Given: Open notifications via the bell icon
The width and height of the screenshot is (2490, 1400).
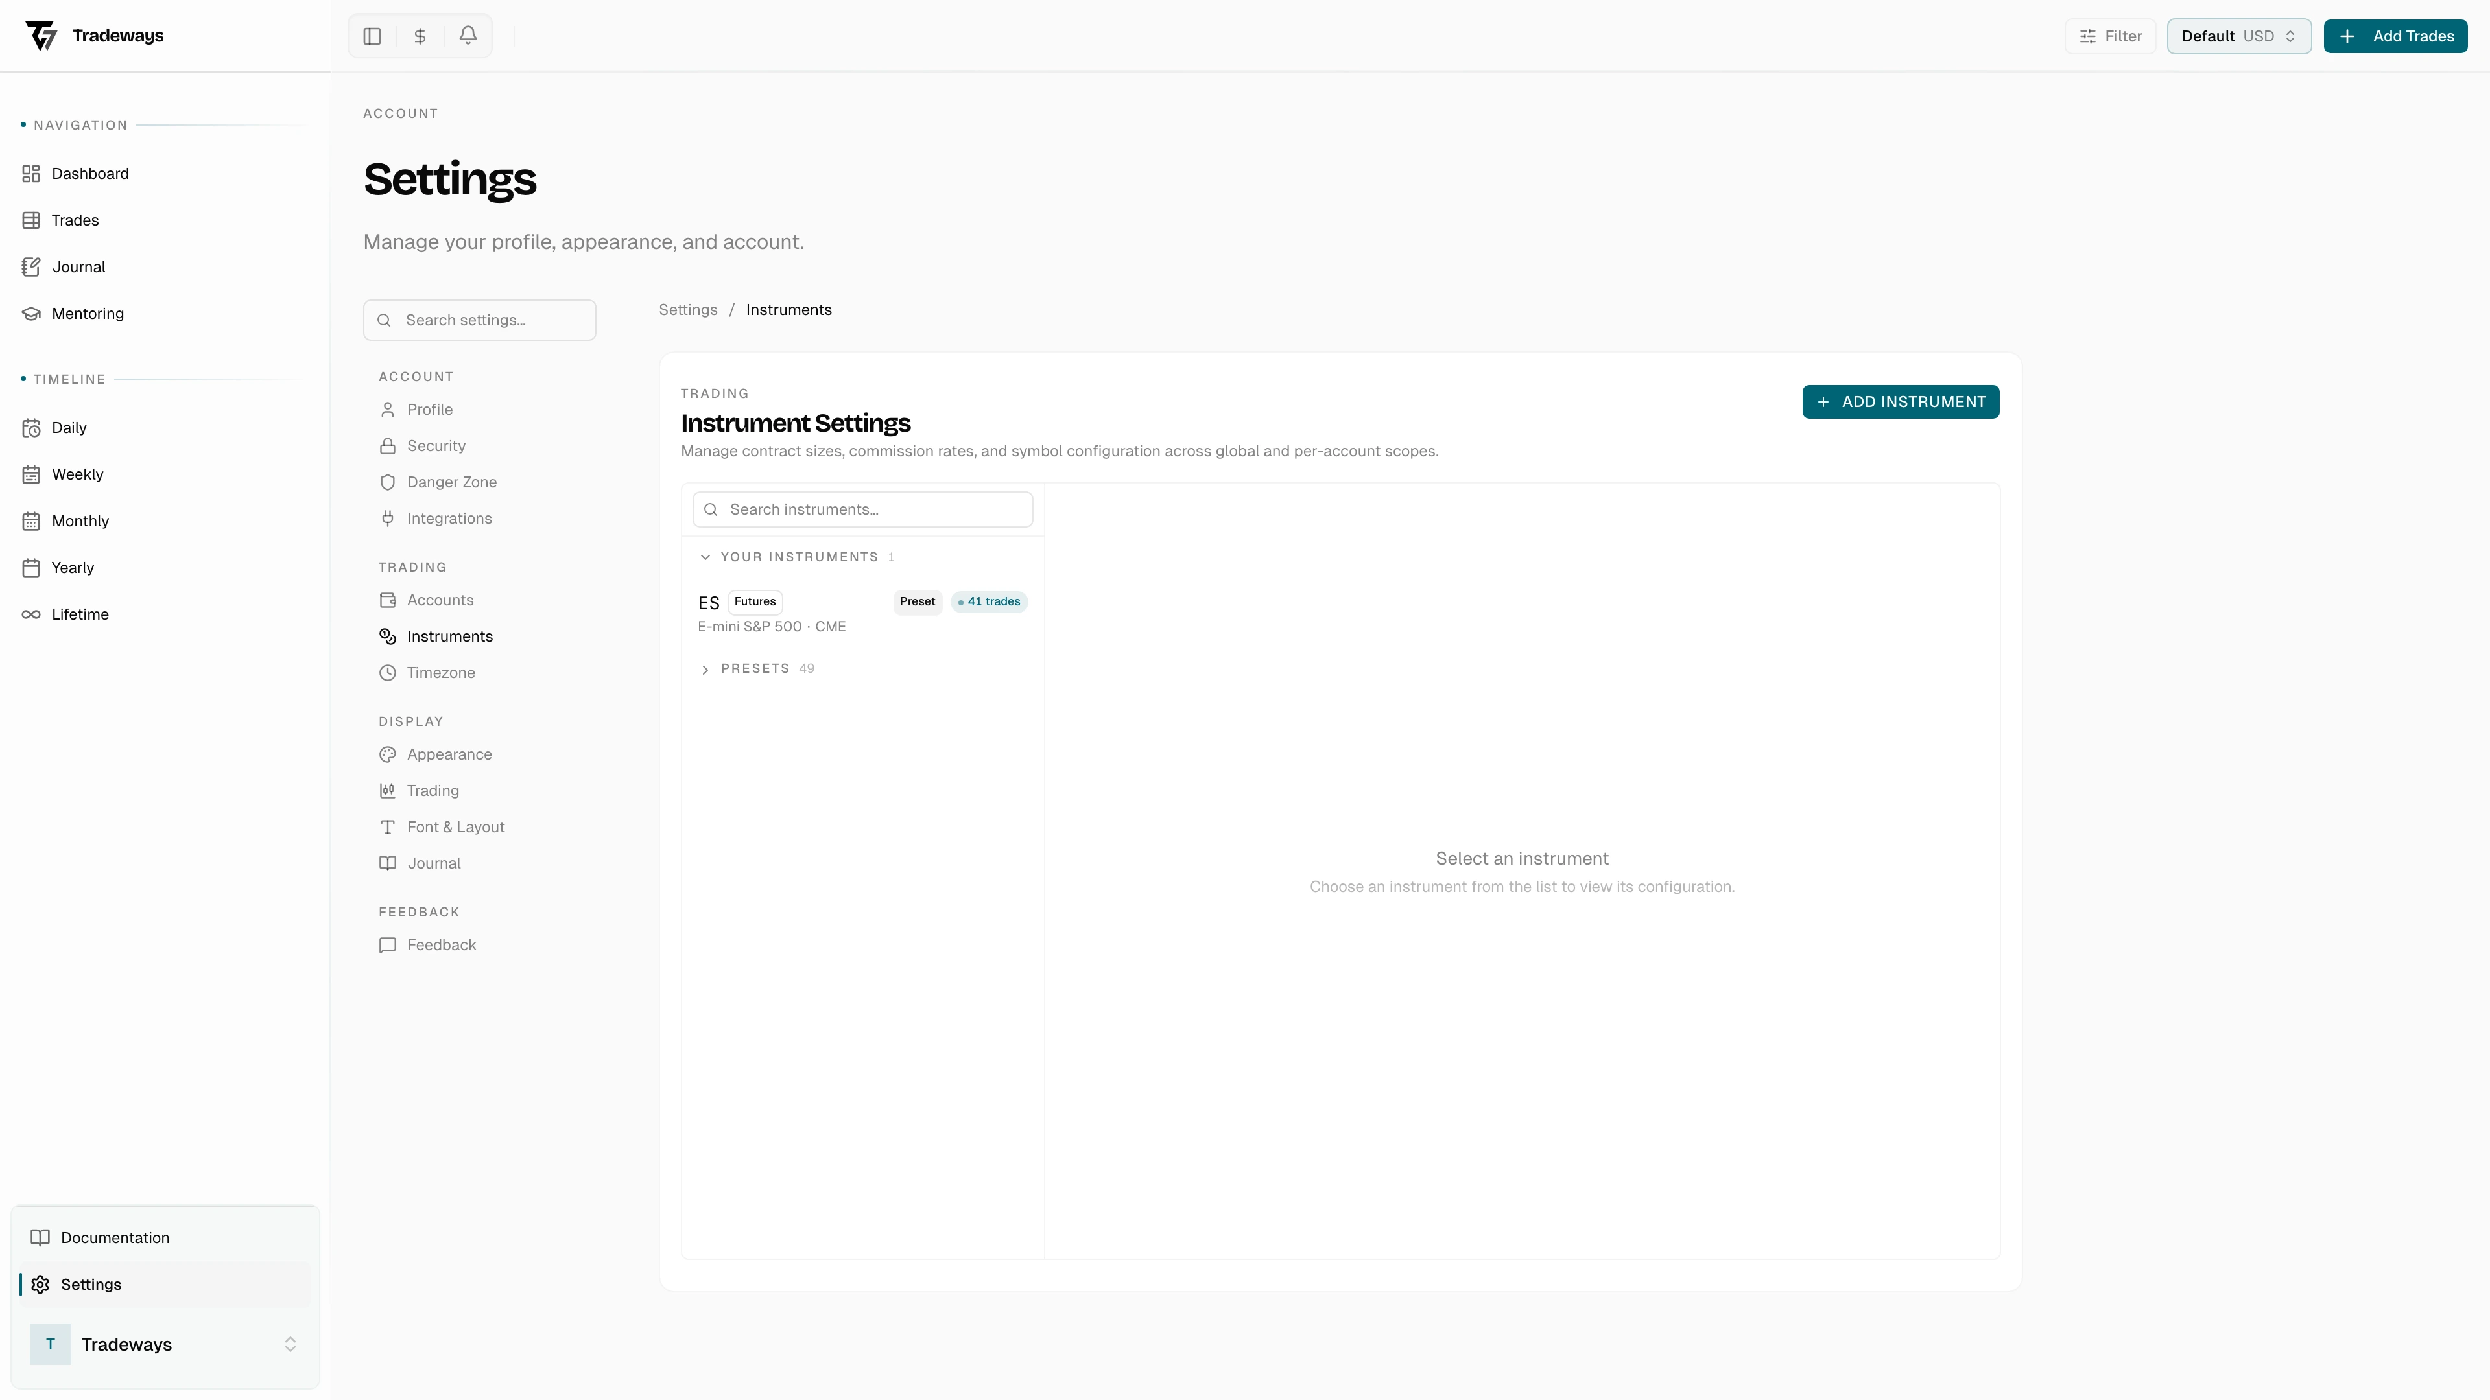Looking at the screenshot, I should [x=468, y=36].
